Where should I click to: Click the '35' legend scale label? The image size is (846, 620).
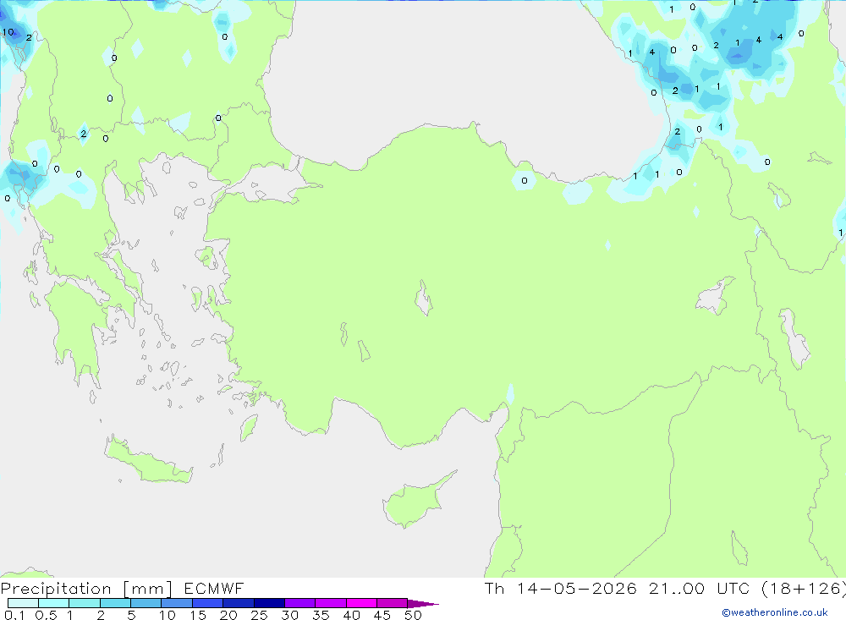coord(321,615)
